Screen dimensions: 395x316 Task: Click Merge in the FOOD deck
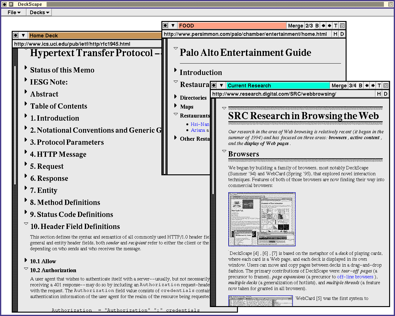tap(296, 26)
